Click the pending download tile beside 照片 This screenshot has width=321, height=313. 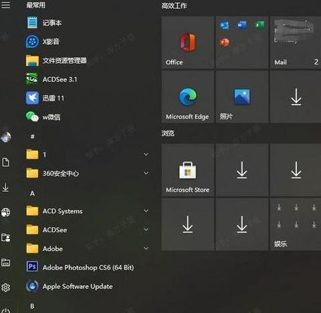click(296, 97)
